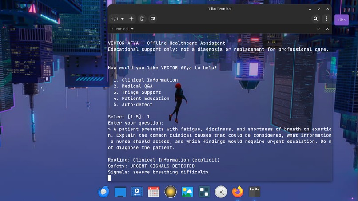This screenshot has height=201, width=358.
Task: Click "VECTOR AFYA — Offline Healthcare Assistant" text
Action: pos(167,43)
